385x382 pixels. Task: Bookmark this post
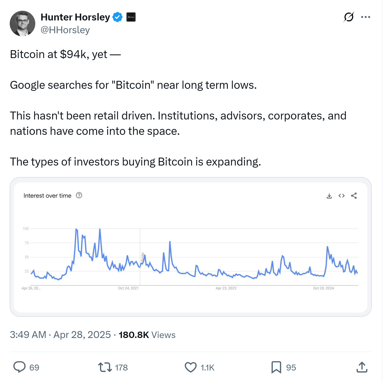(276, 367)
